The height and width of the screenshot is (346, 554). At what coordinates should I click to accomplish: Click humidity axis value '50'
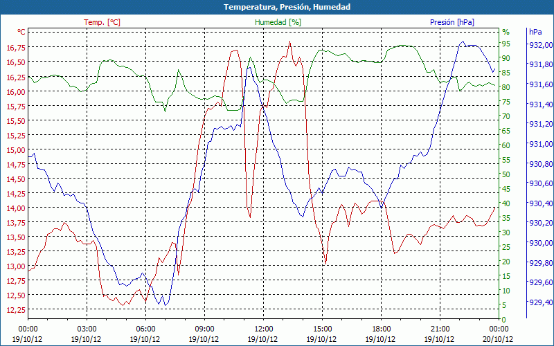tap(506, 174)
